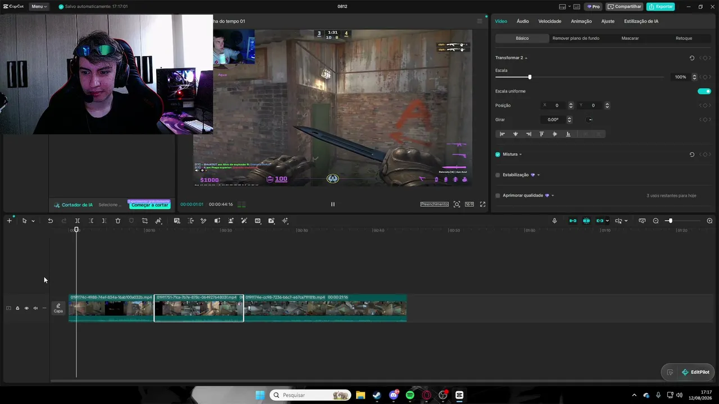Click the Pro upgrade button
This screenshot has height=404, width=719.
[x=593, y=7]
